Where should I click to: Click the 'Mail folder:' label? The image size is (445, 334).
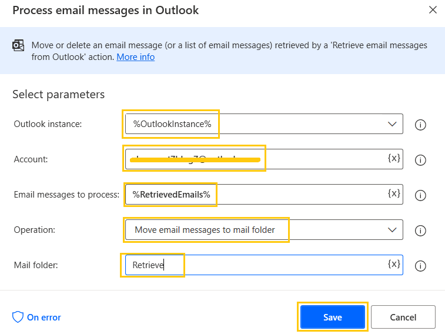click(36, 265)
